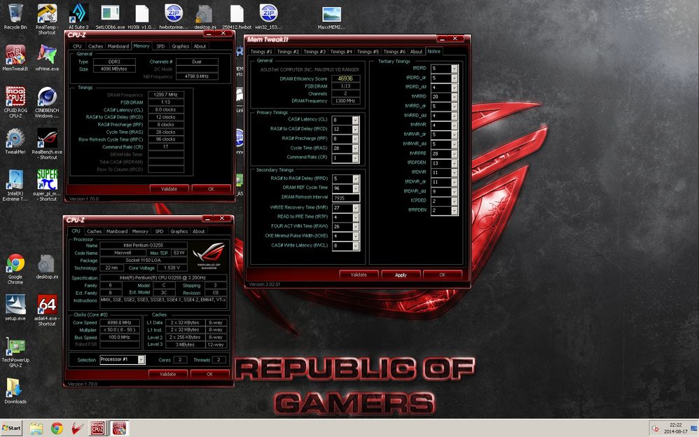Screen dimensions: 699x437
Task: Open the Cycle Time (tRAS) dropdown in Mem TweakIt
Action: tap(355, 148)
